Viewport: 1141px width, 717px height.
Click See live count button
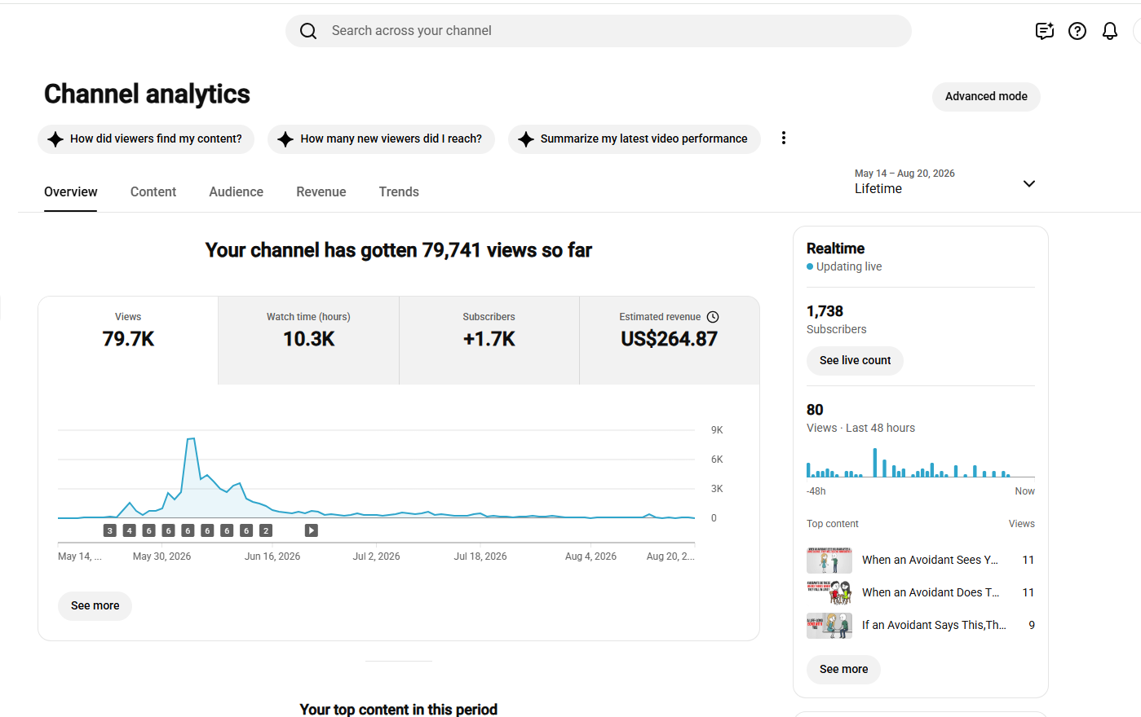click(855, 361)
